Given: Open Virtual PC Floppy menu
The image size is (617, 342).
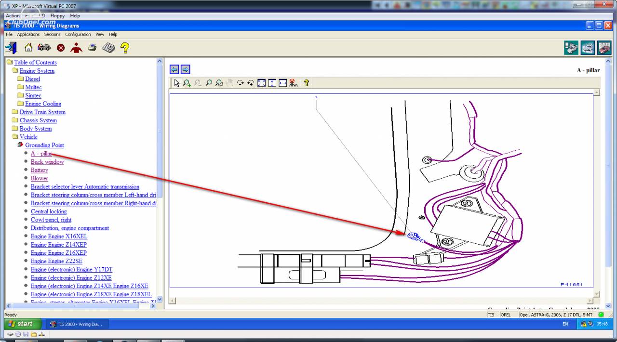Looking at the screenshot, I should (57, 15).
